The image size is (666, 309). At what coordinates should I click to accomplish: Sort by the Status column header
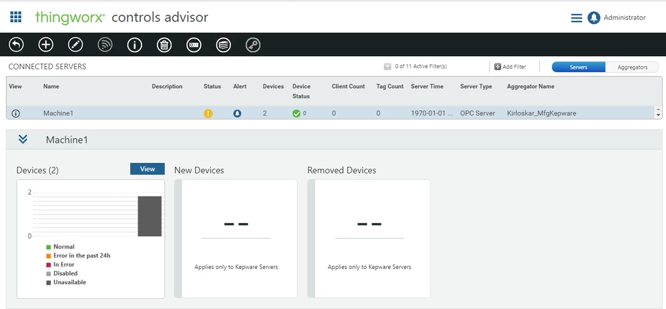click(212, 86)
